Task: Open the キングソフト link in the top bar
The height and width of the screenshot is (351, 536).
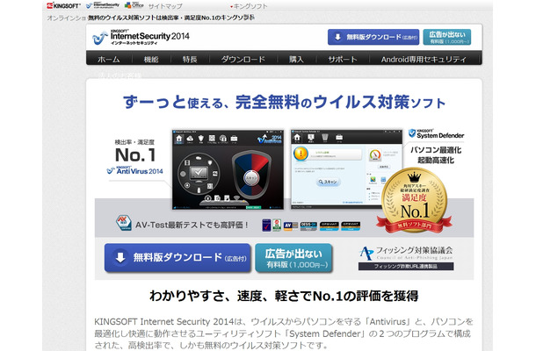Action: 249,6
